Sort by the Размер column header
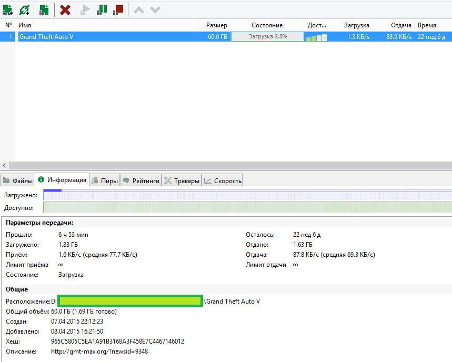The height and width of the screenshot is (362, 452). click(215, 25)
